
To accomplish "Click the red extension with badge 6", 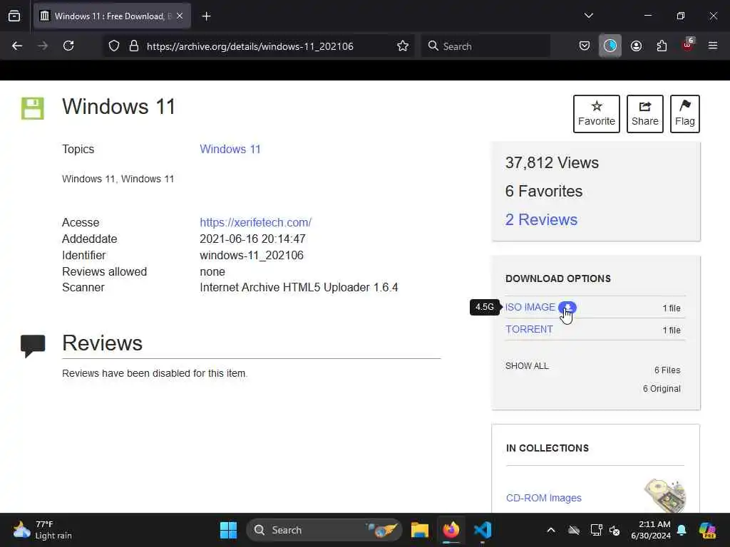I will pyautogui.click(x=688, y=45).
